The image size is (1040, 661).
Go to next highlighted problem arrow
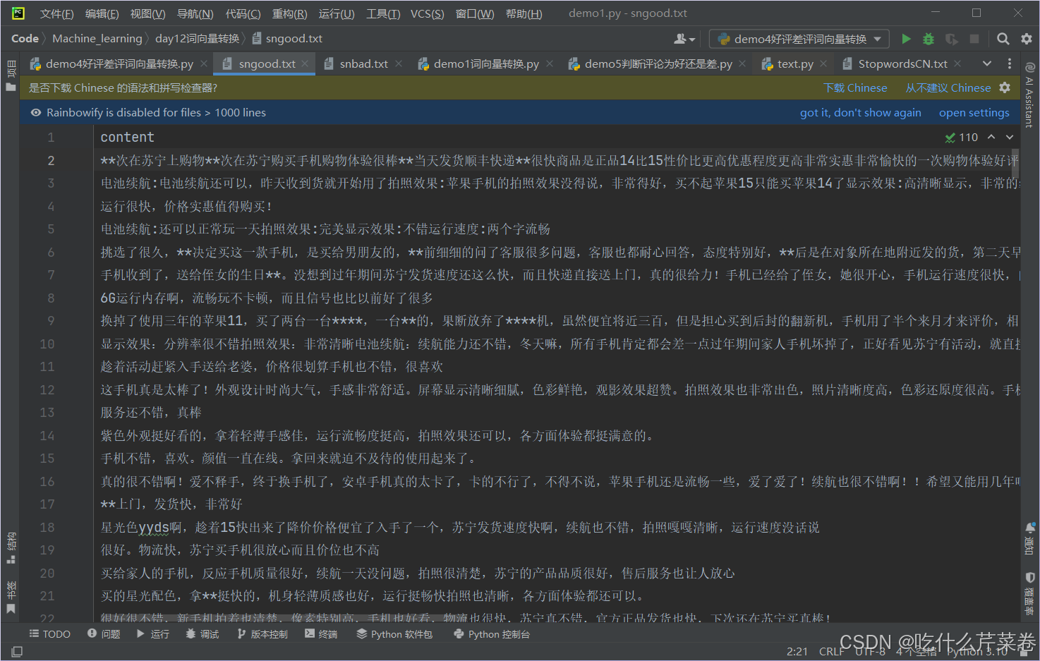click(1010, 137)
